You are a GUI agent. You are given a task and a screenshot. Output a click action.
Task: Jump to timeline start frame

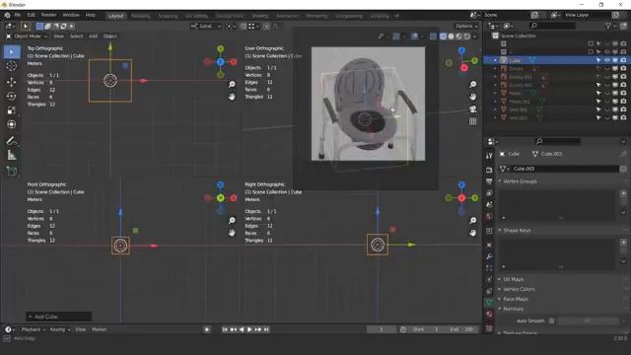tap(225, 329)
